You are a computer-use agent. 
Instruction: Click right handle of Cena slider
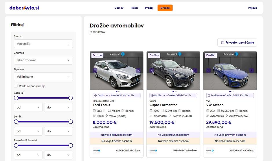pos(71,98)
